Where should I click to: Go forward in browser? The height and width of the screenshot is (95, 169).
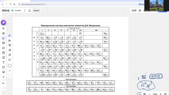[x=6, y=4]
